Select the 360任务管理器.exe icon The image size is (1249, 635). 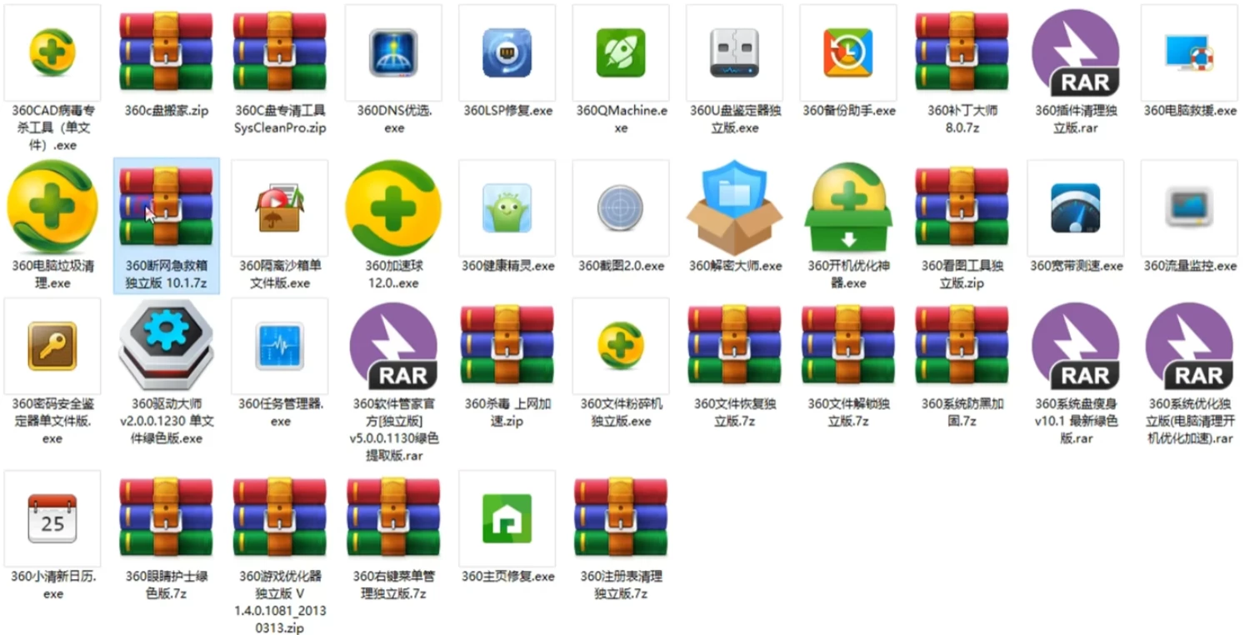(x=280, y=346)
